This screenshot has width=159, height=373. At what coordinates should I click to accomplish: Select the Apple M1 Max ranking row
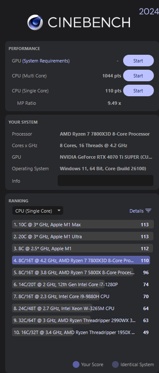(x=83, y=224)
